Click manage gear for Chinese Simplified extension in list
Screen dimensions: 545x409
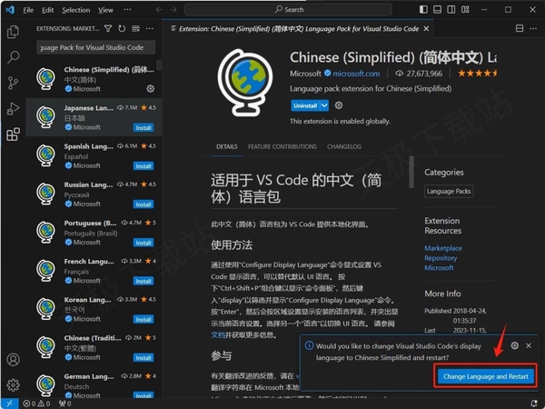coord(150,89)
